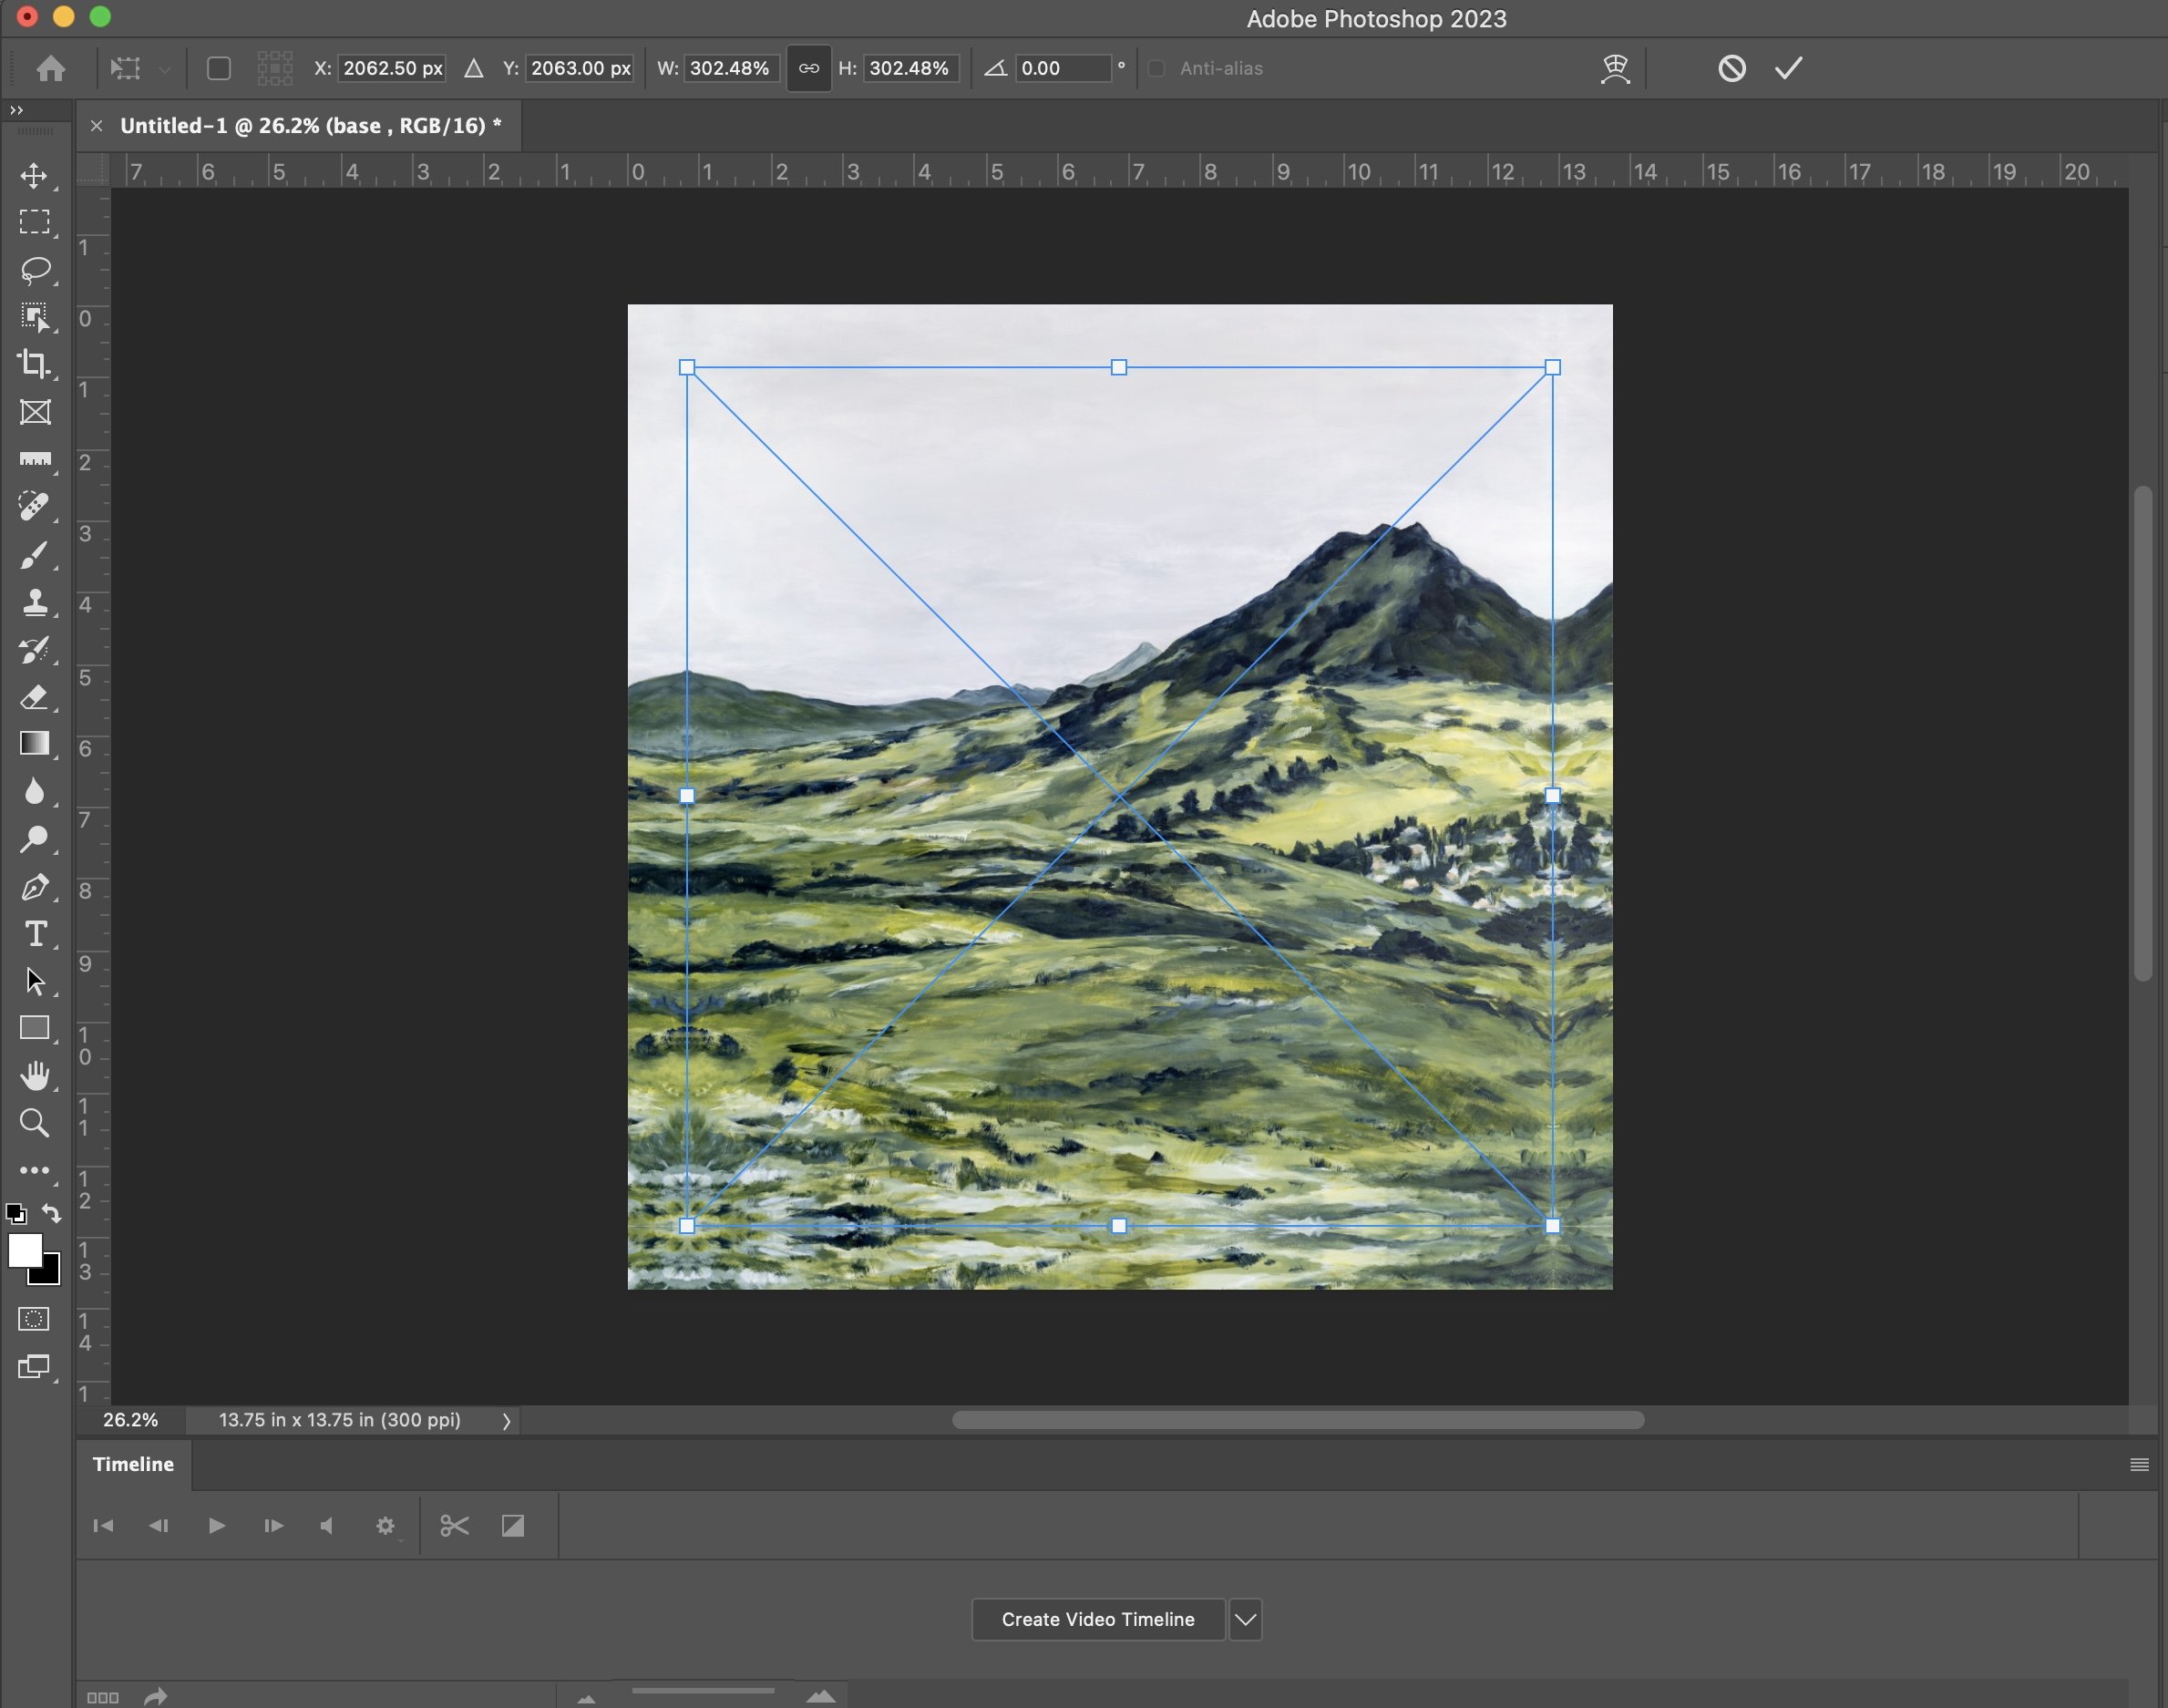Select the Timeline panel tab
The width and height of the screenshot is (2168, 1708).
tap(133, 1464)
